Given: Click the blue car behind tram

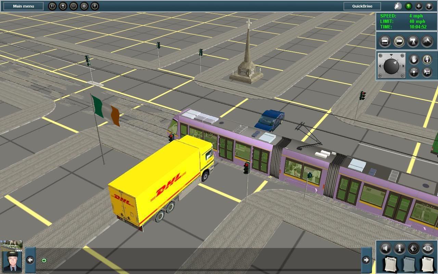Looking at the screenshot, I should [x=270, y=120].
